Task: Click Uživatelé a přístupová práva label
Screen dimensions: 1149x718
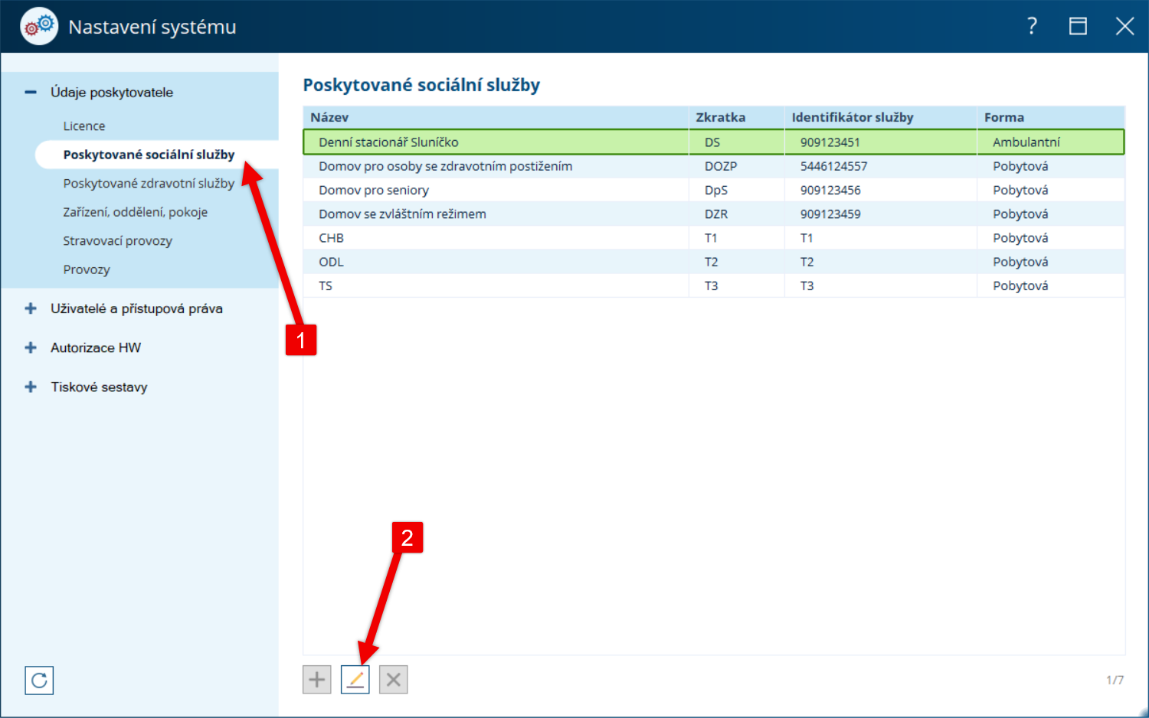Action: [136, 308]
